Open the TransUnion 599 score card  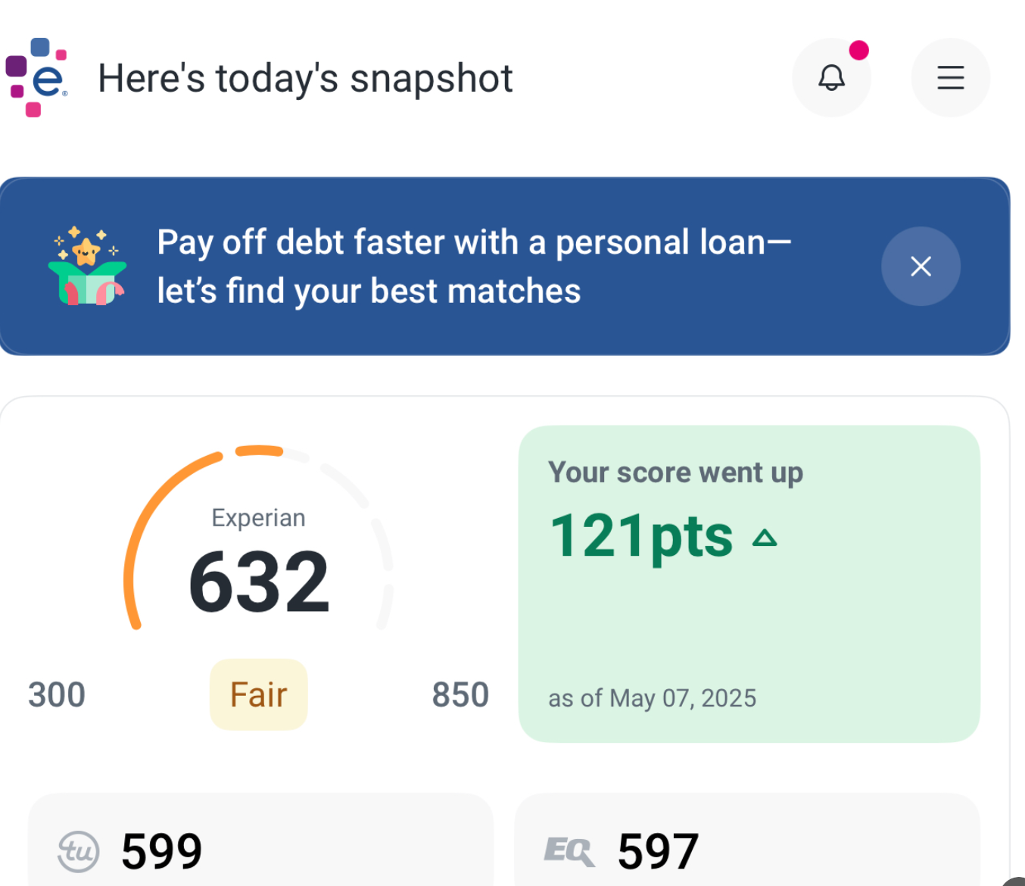tap(260, 841)
